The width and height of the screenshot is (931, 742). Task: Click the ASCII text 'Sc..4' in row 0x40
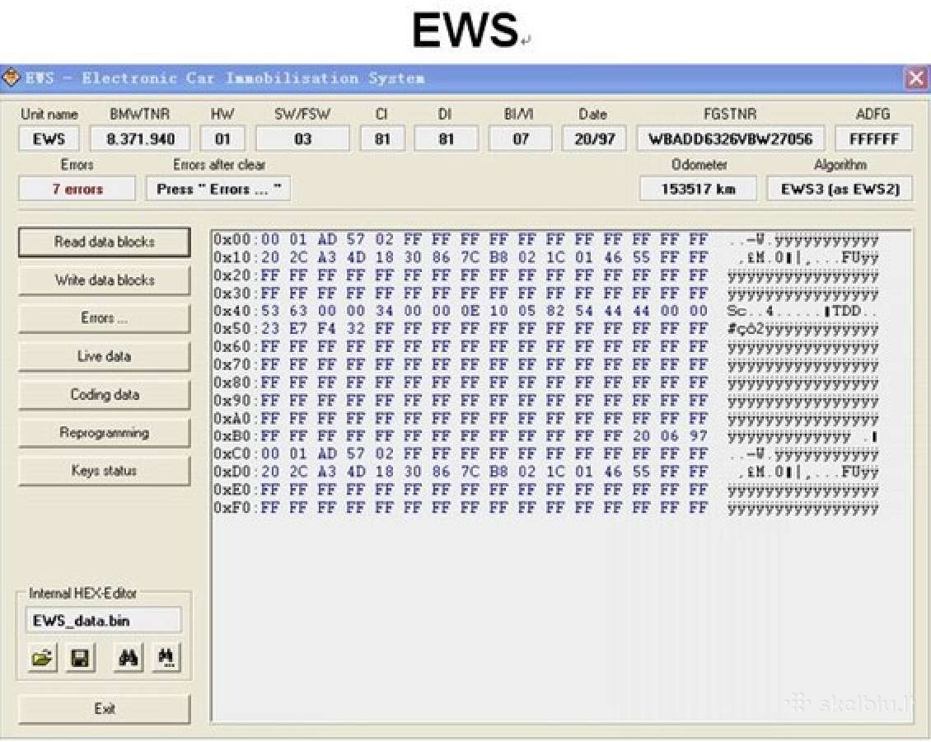click(x=751, y=311)
